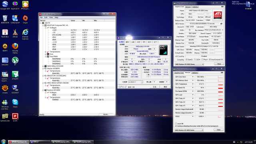Click the Value column header in HWMonitor
This screenshot has height=144, width=256.
click(x=76, y=20)
